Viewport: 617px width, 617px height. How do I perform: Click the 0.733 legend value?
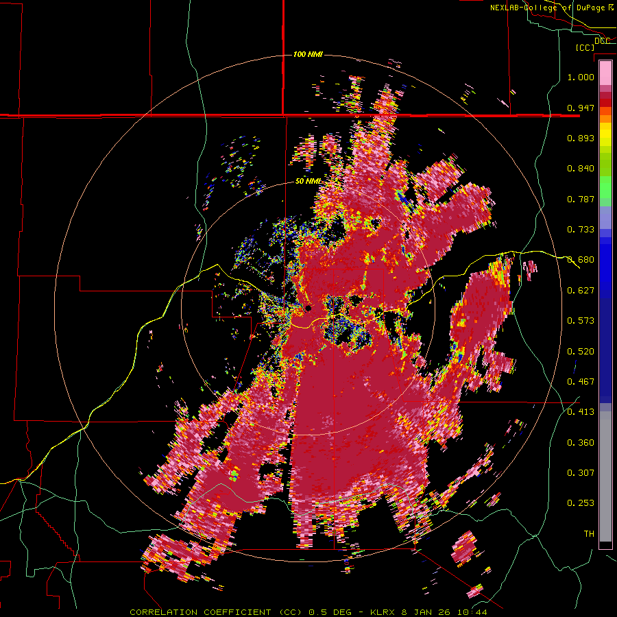(581, 230)
